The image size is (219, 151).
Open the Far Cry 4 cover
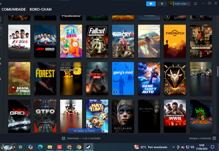tap(123, 41)
